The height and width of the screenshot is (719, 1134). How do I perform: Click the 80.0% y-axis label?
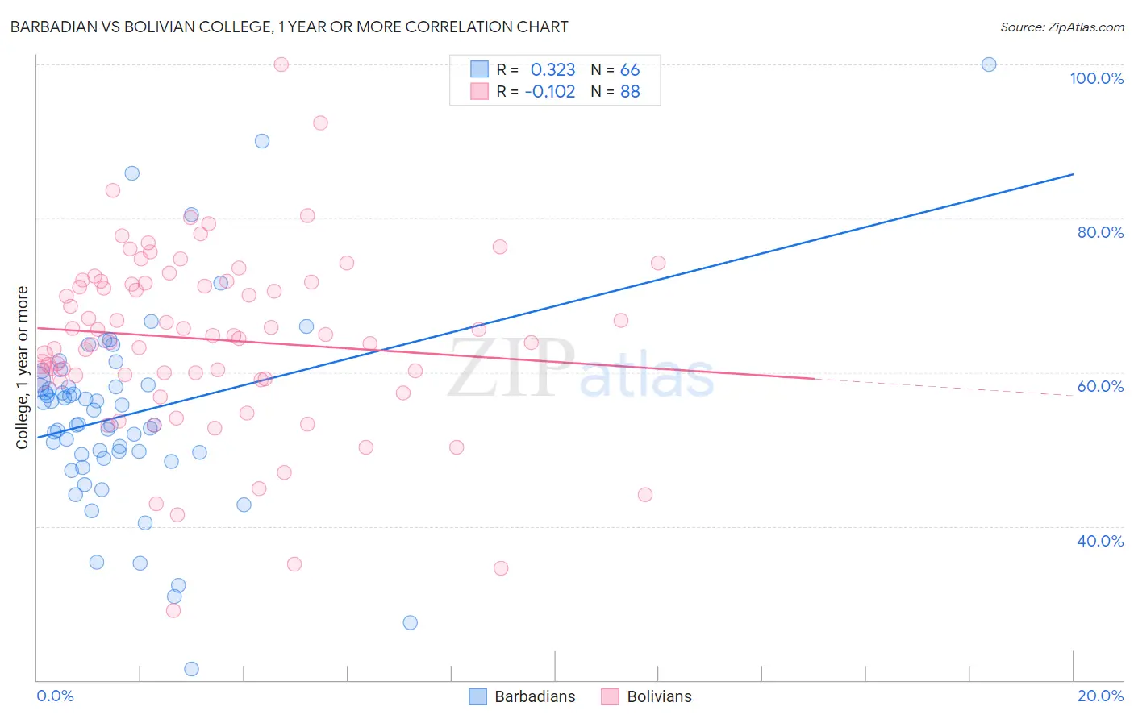[x=1100, y=232]
